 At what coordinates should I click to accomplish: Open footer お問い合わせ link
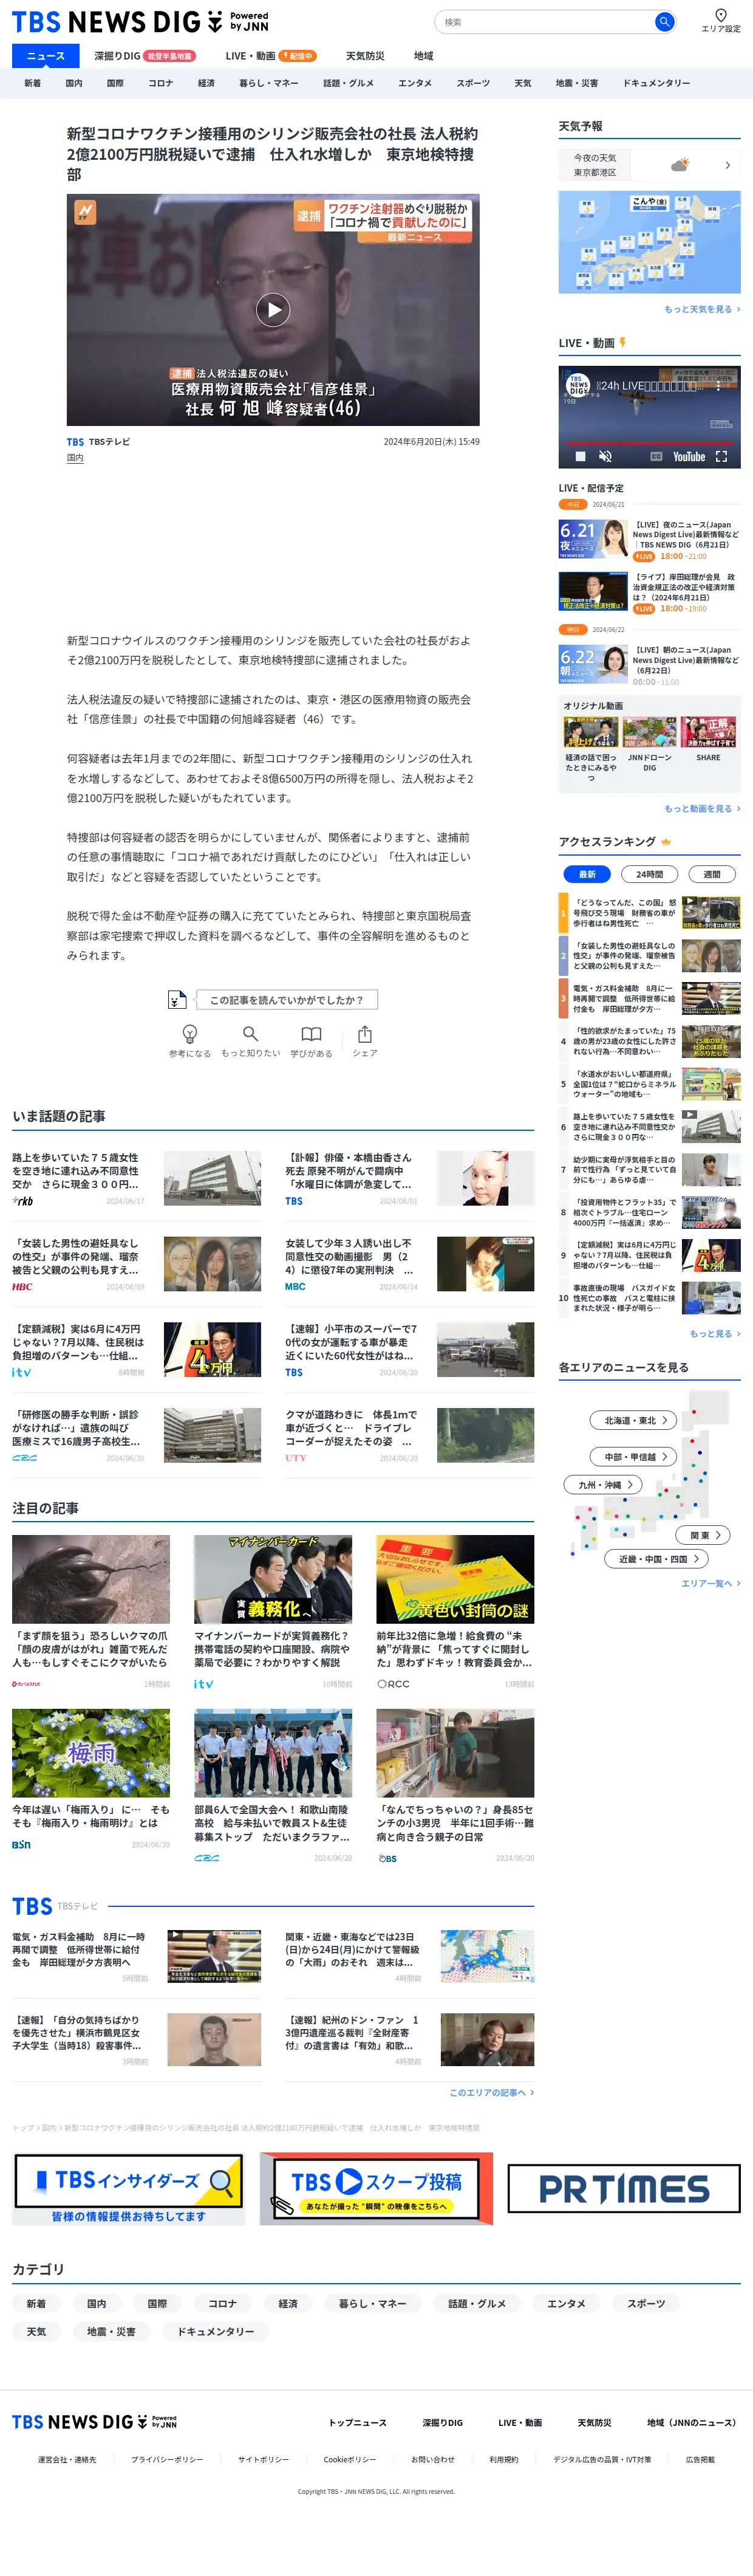[x=432, y=2459]
